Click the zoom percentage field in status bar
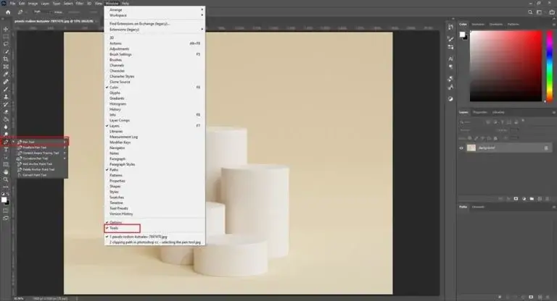 tap(18, 299)
